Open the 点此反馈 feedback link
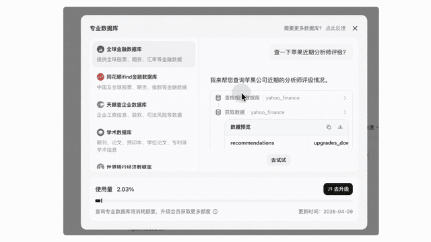Viewport: 431px width, 242px height. click(x=335, y=28)
